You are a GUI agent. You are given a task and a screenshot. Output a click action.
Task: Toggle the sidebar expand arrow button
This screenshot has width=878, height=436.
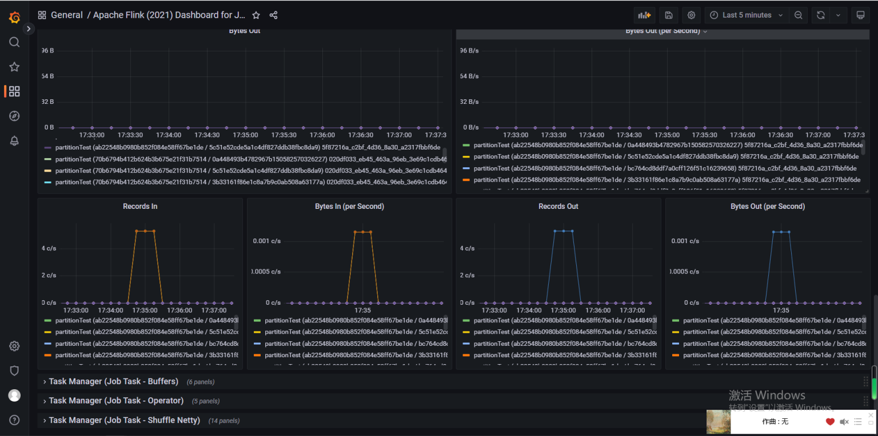29,29
